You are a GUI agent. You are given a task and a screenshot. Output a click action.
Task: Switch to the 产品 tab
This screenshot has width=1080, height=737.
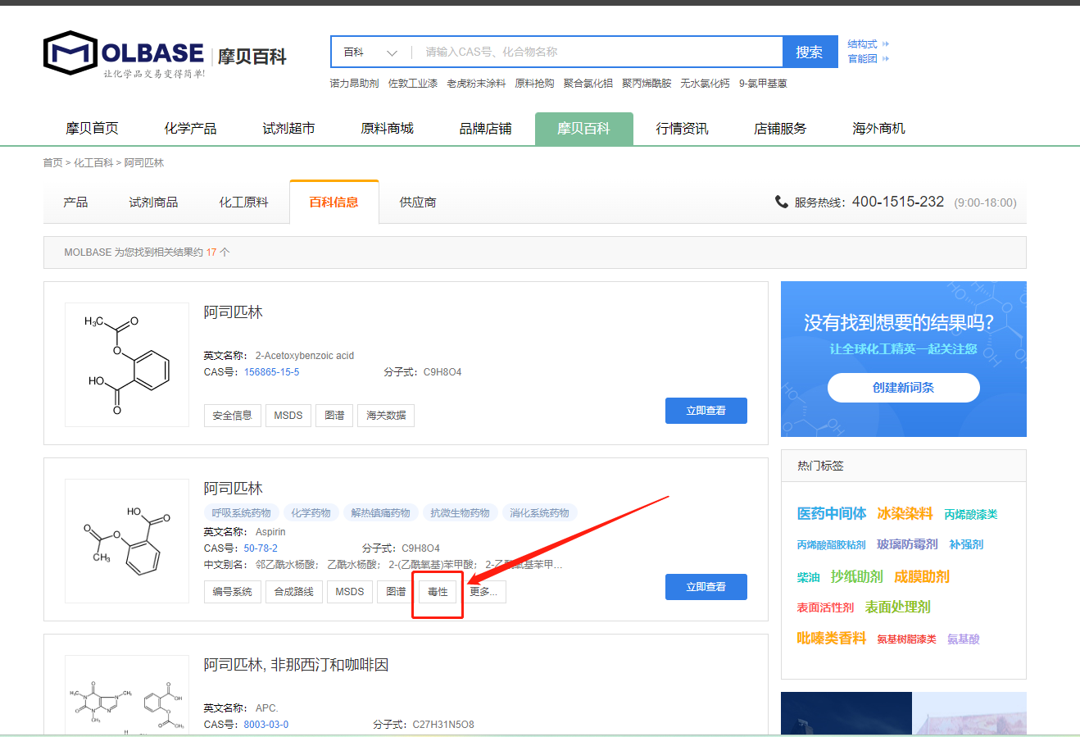pos(75,202)
